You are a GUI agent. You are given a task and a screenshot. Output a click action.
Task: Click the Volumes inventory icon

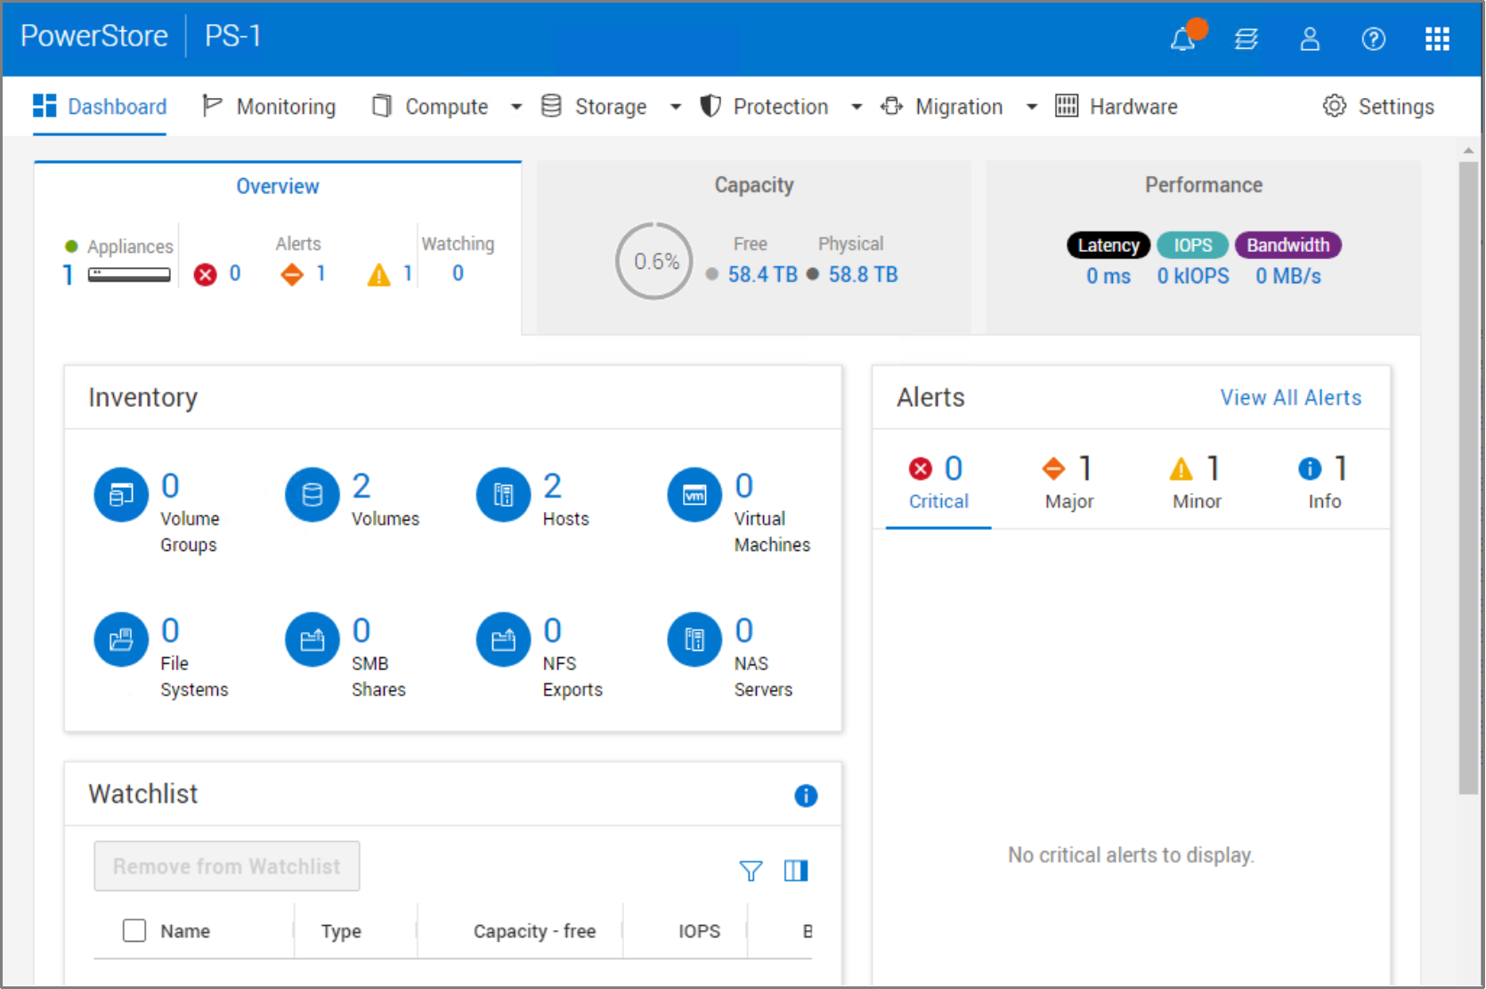313,494
